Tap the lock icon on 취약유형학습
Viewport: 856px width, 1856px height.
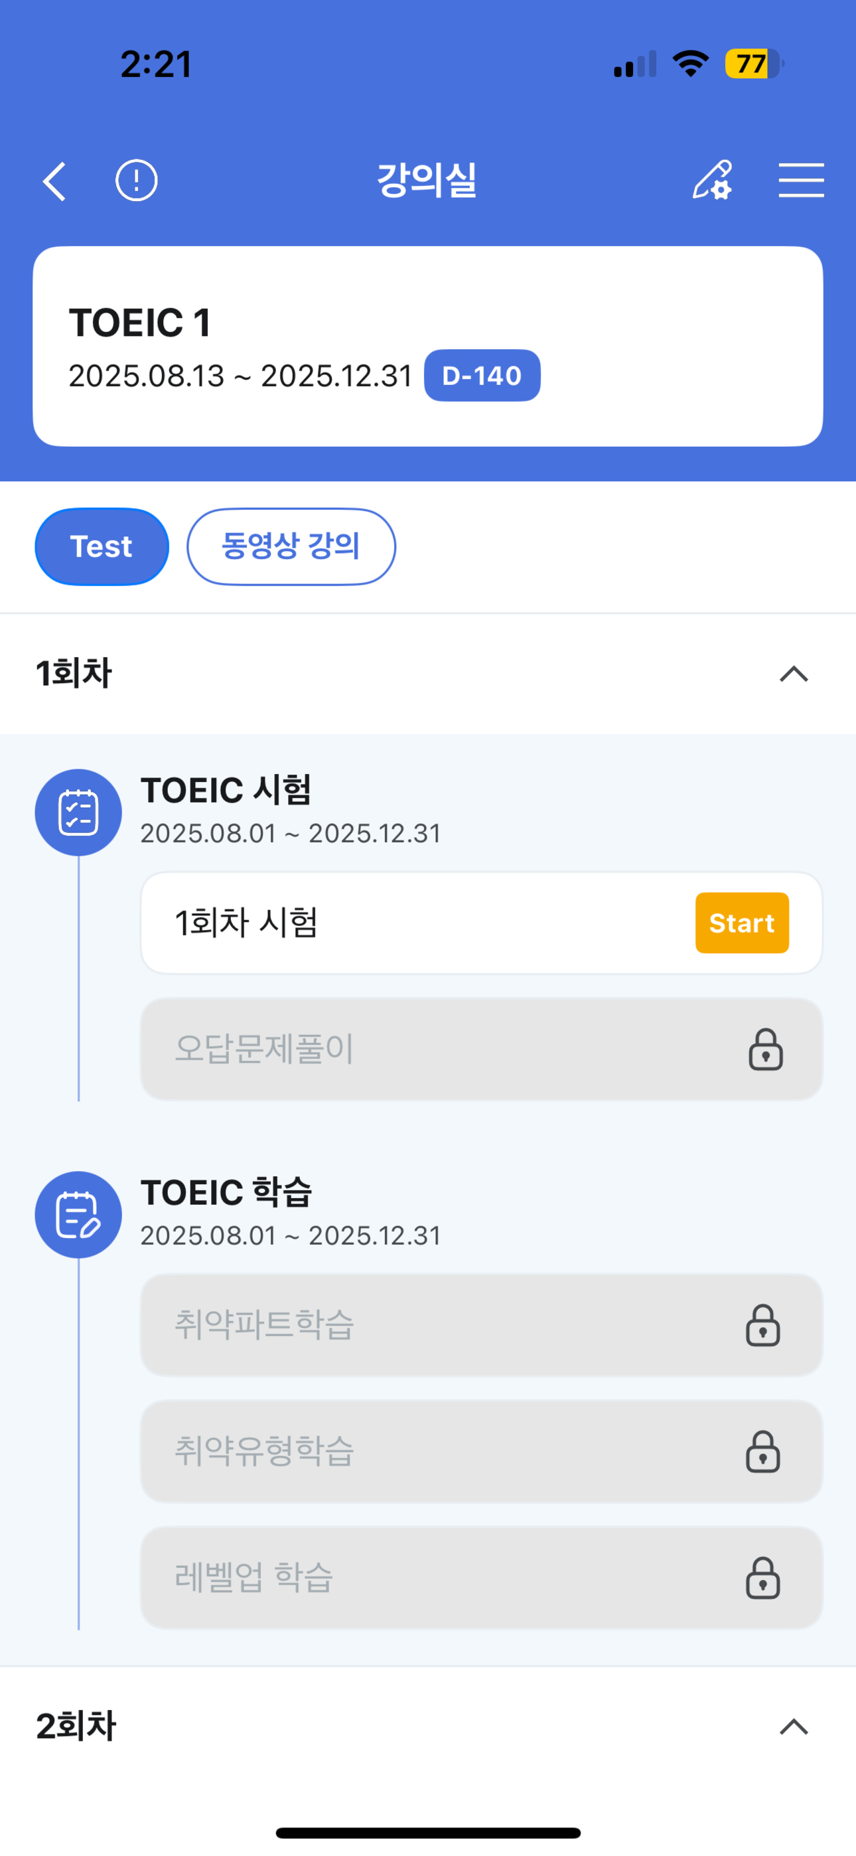[x=763, y=1451]
